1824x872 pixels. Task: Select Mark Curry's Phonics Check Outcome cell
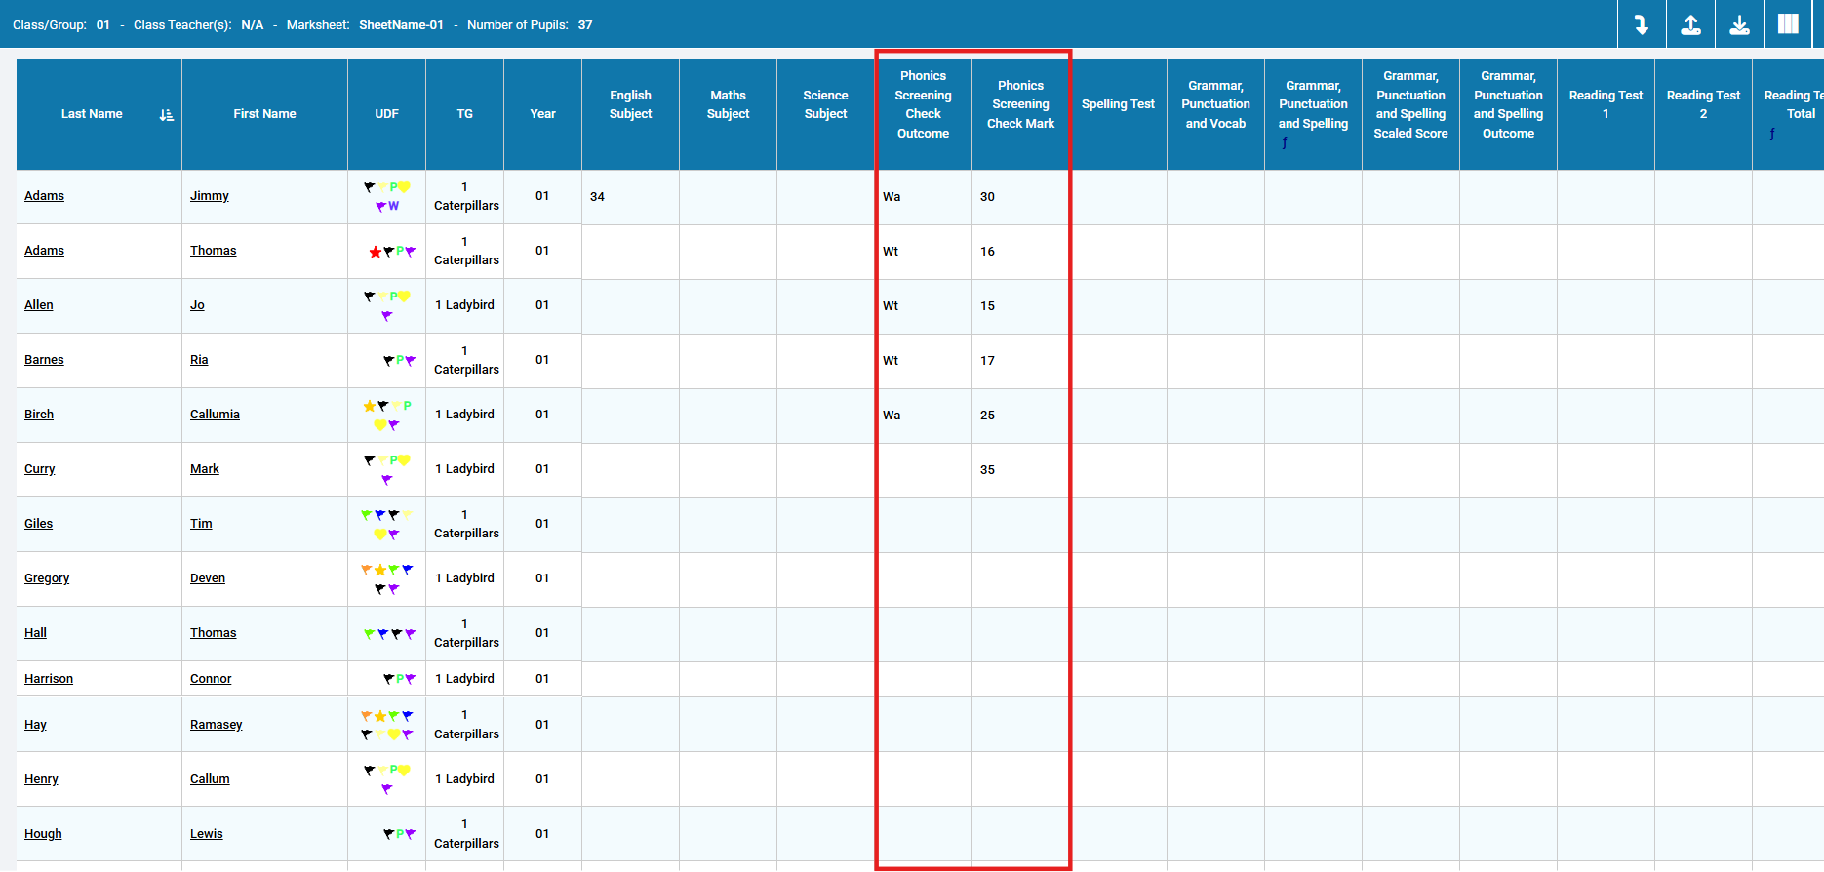coord(924,470)
